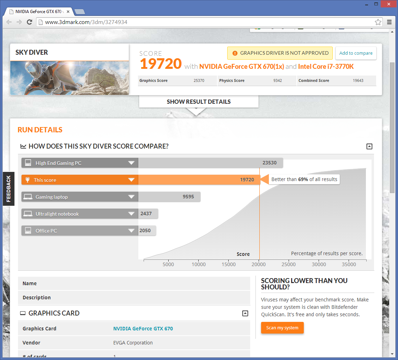Screen dimensions: 398x360
Task: Open a new browser tab
Action: tap(80, 12)
